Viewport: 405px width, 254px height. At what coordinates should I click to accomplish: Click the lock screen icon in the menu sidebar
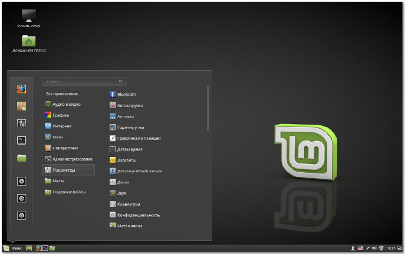22,182
